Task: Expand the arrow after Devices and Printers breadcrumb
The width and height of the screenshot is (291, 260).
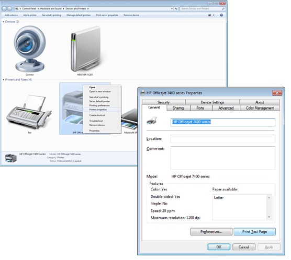Action: [x=88, y=9]
